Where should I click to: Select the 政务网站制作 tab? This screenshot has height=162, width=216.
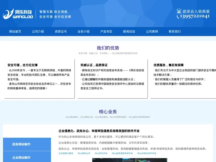coord(27,144)
